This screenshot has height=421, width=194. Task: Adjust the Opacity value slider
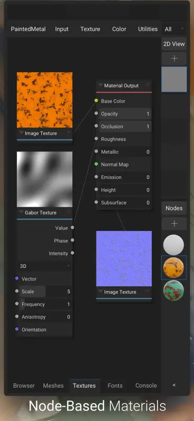(125, 114)
